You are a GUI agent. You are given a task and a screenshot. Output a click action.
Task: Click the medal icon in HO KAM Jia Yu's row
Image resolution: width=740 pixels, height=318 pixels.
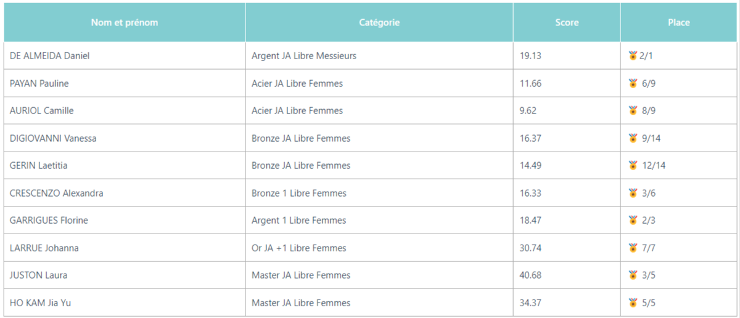633,303
